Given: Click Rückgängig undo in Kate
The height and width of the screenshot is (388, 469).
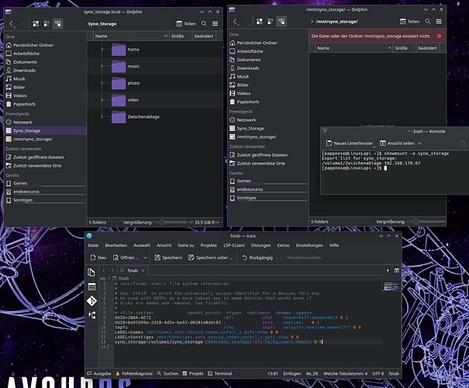Looking at the screenshot, I should [257, 258].
